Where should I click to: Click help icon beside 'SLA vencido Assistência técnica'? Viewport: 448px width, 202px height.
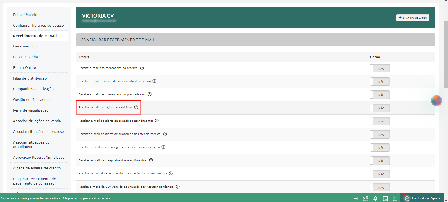pyautogui.click(x=178, y=187)
